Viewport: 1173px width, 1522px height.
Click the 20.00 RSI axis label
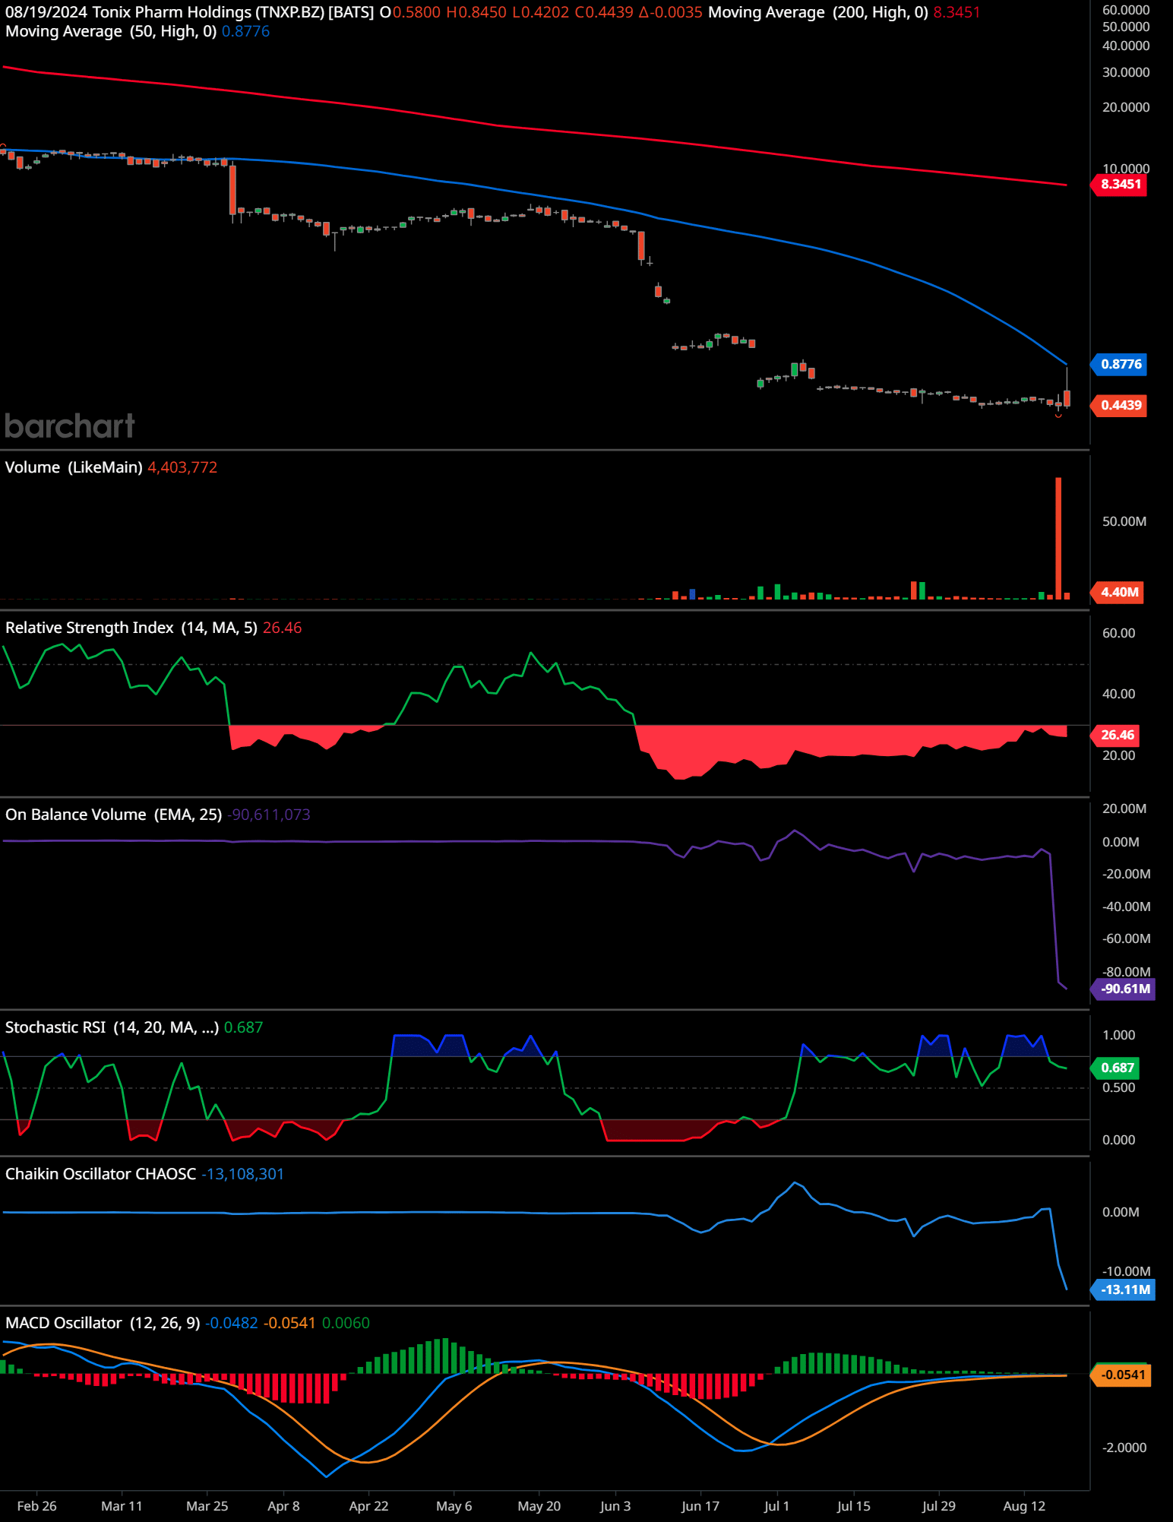coord(1118,755)
